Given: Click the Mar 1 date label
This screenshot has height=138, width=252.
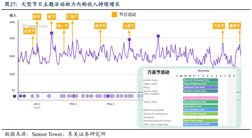Looking at the screenshot, I should coord(73,104).
